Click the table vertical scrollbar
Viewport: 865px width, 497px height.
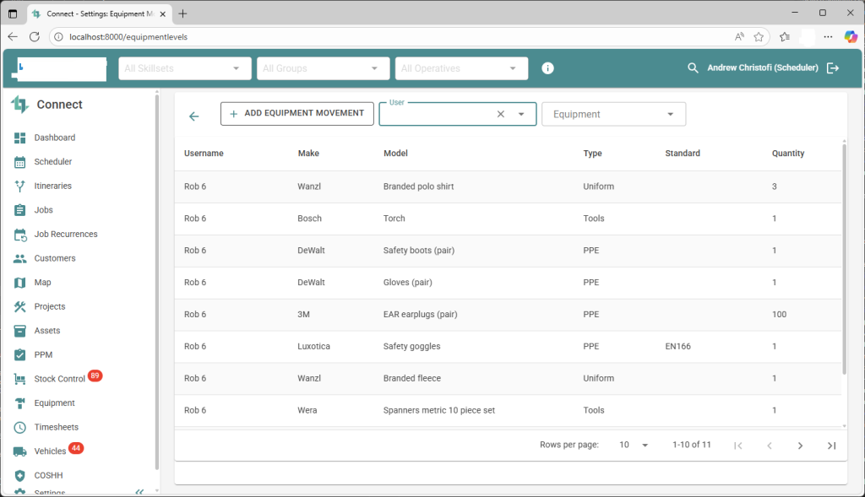pos(844,259)
